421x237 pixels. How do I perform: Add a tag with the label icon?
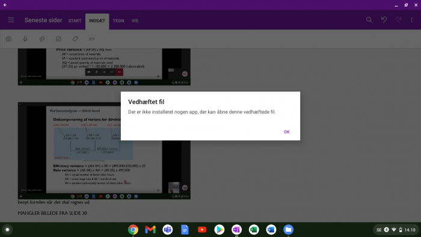point(75,39)
